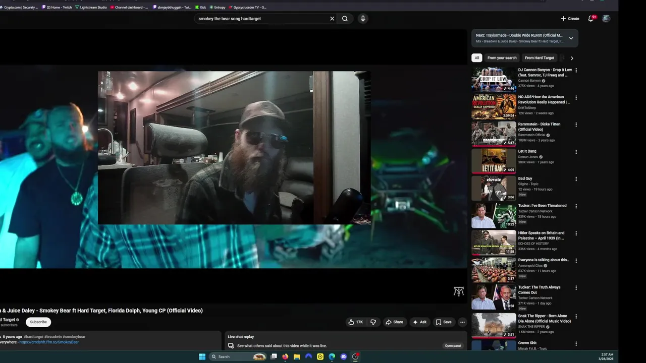Open Let It Bang thumbnail
Viewport: 646px width, 363px height.
coord(494,161)
